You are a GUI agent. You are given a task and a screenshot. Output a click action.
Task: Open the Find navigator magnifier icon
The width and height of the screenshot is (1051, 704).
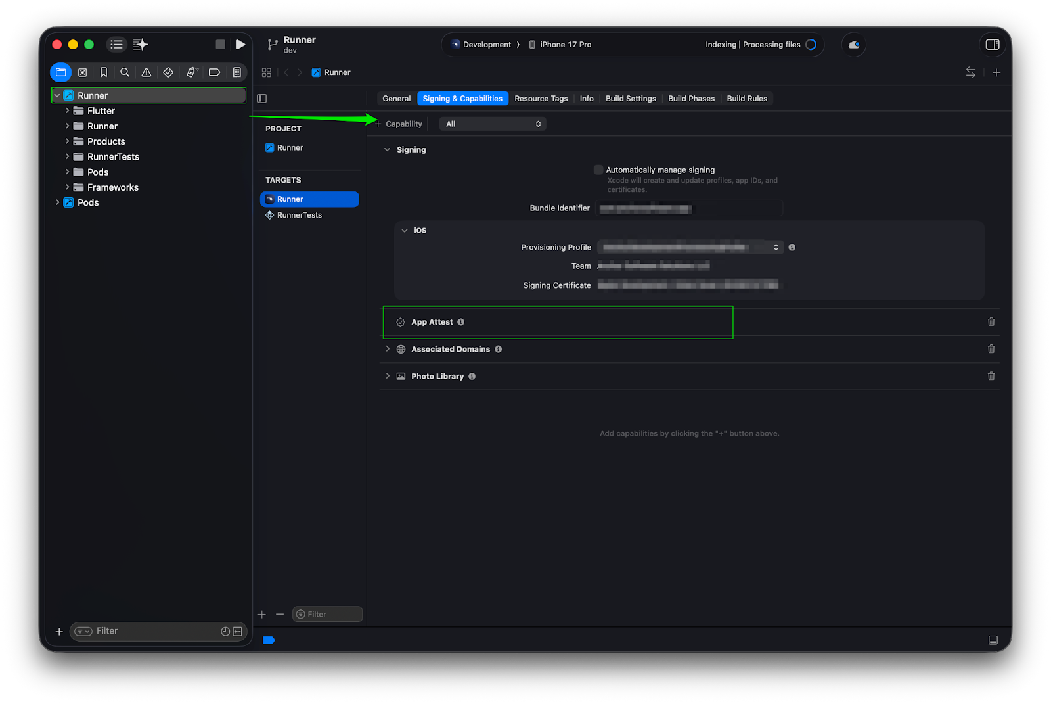(x=125, y=72)
